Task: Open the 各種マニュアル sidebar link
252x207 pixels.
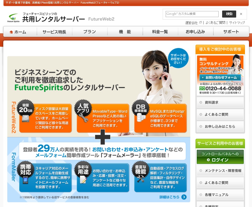Action: (220, 195)
